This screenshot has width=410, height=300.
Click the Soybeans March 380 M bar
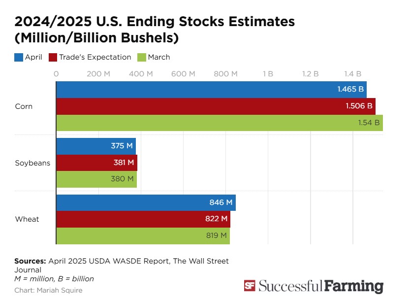(96, 179)
